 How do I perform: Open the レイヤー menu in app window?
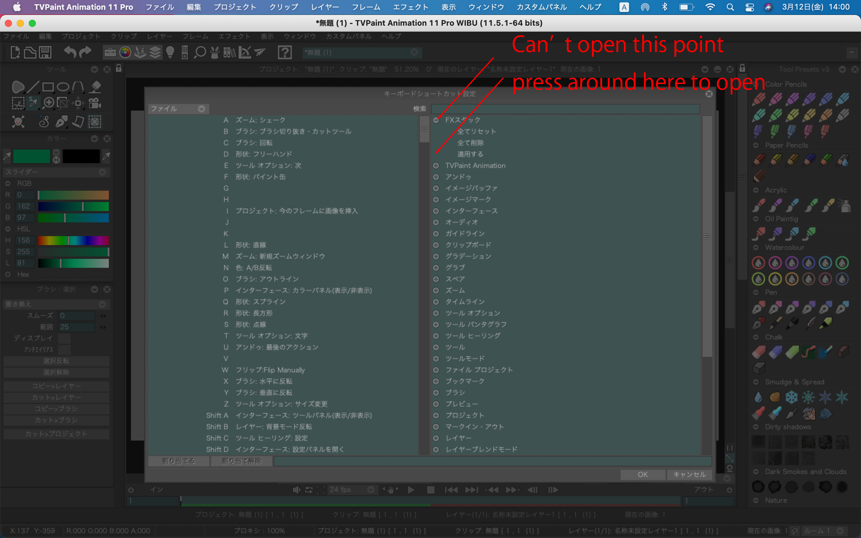click(x=160, y=36)
